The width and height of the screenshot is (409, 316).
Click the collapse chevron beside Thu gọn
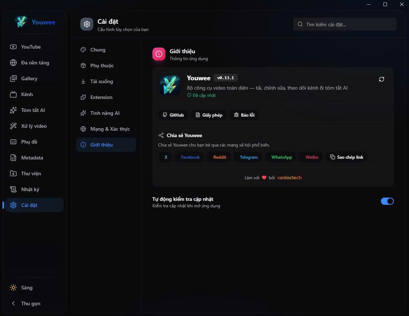(13, 303)
